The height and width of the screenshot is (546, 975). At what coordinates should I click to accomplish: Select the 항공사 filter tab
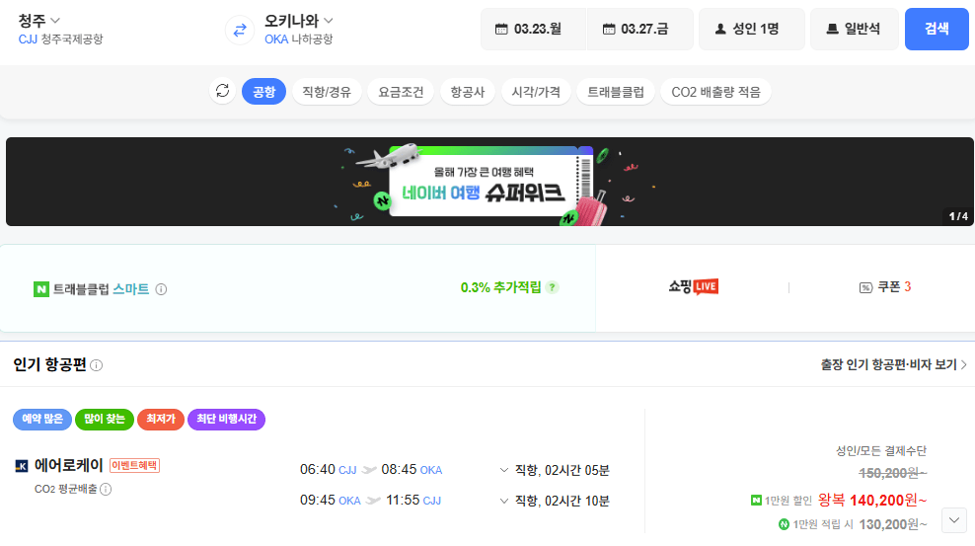point(468,92)
